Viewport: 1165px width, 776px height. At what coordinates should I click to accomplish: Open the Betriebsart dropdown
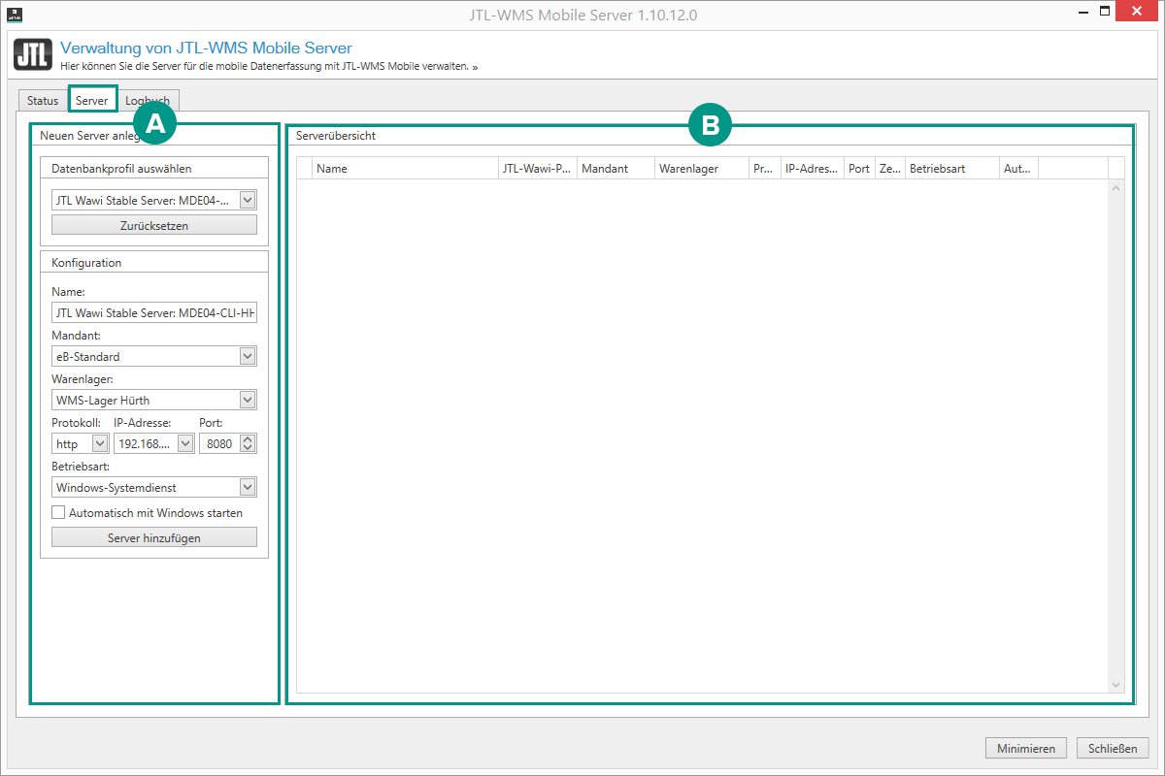click(x=247, y=487)
